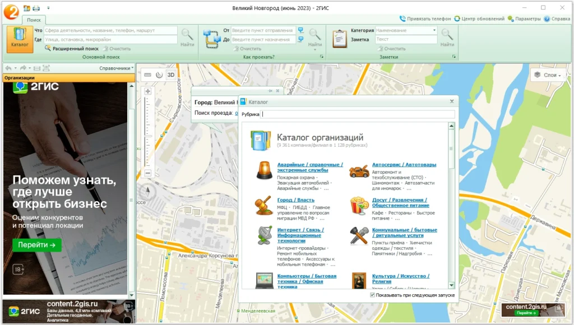Click the printer icon in quick access toolbar

36,8
